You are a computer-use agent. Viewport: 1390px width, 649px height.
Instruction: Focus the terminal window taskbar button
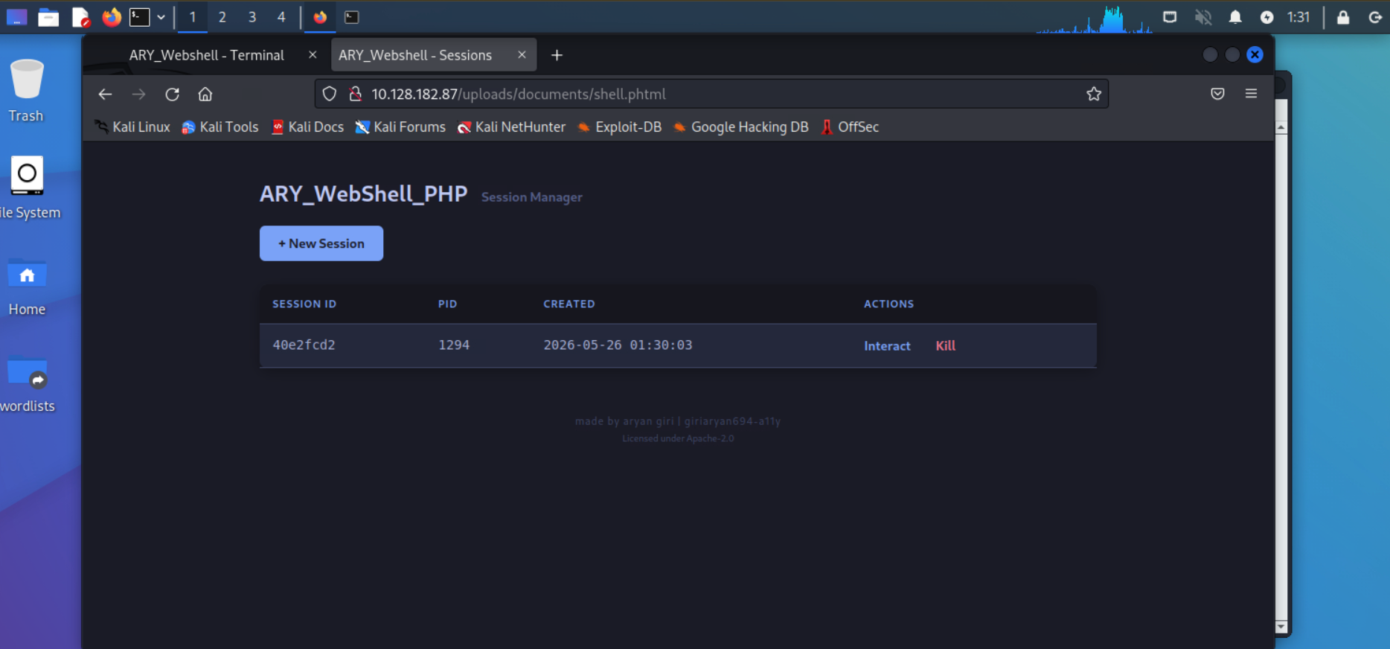[x=351, y=16]
